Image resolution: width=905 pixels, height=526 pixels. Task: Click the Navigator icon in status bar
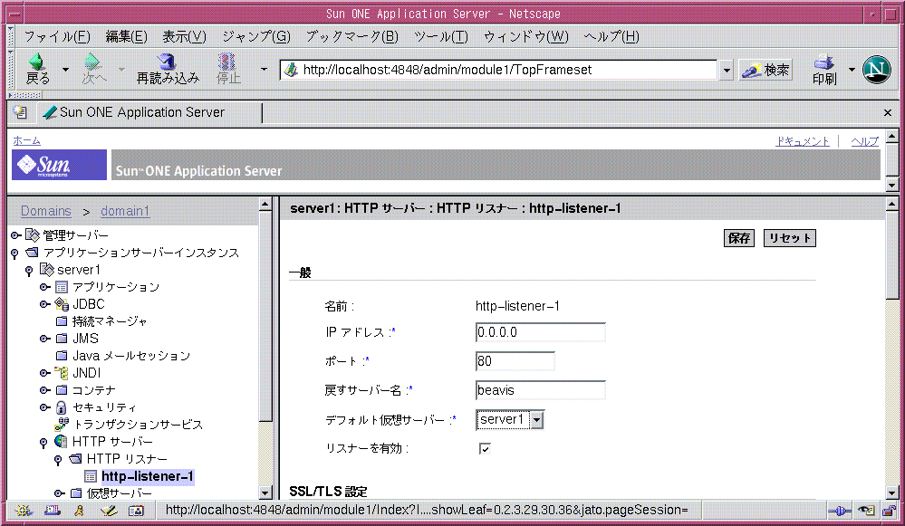(23, 511)
